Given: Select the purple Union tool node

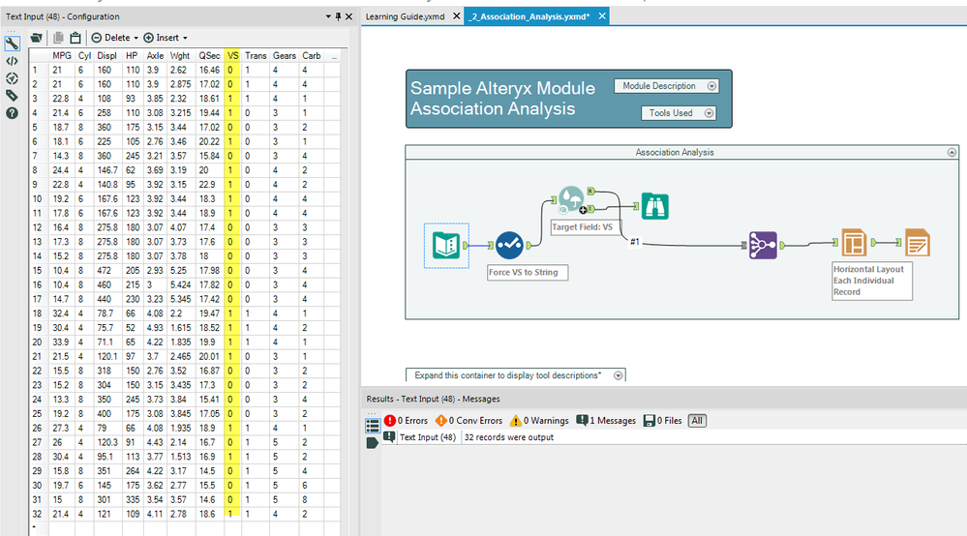Looking at the screenshot, I should pyautogui.click(x=763, y=245).
